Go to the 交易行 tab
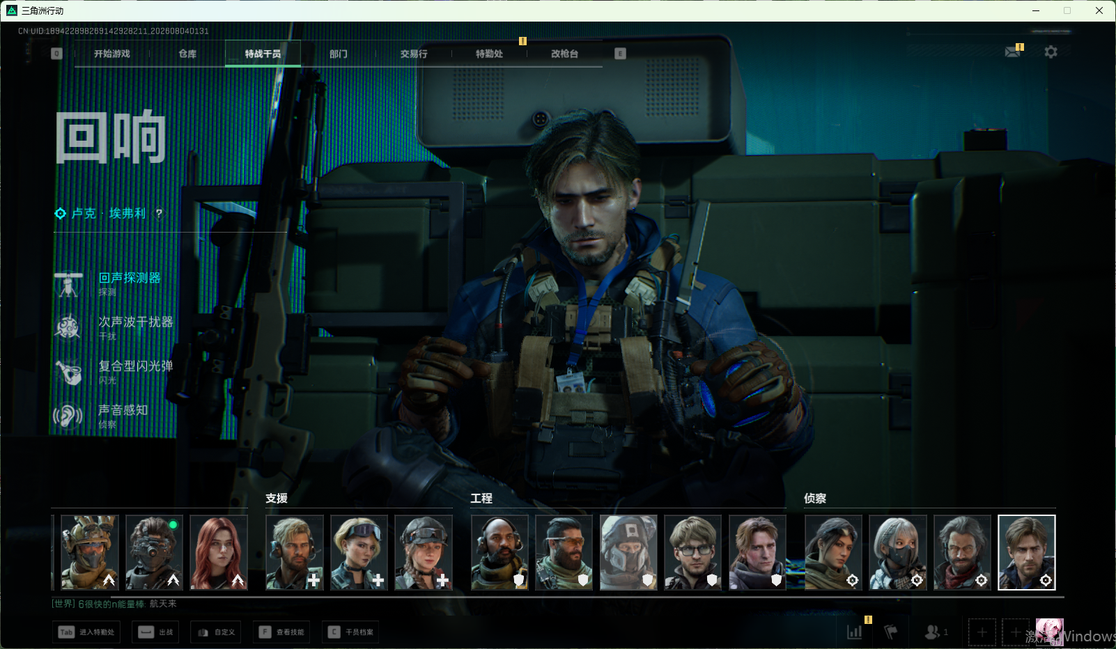The image size is (1116, 649). [x=414, y=54]
